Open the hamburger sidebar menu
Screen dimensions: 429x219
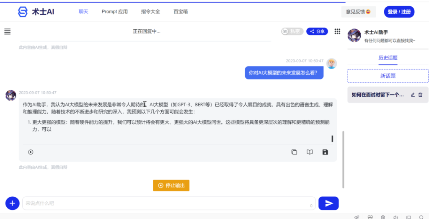point(8,31)
